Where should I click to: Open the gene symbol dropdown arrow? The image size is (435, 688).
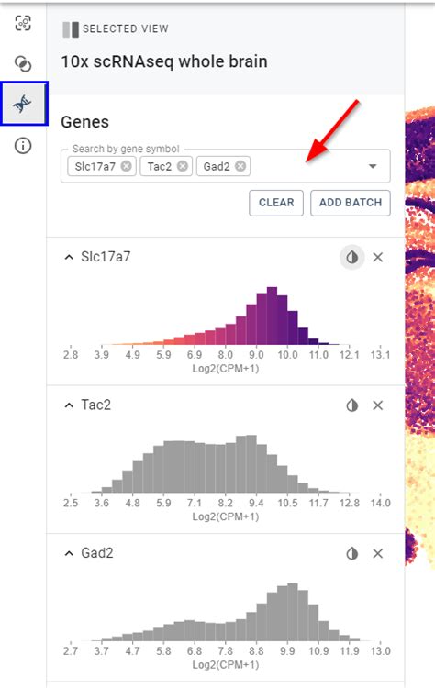[x=373, y=166]
